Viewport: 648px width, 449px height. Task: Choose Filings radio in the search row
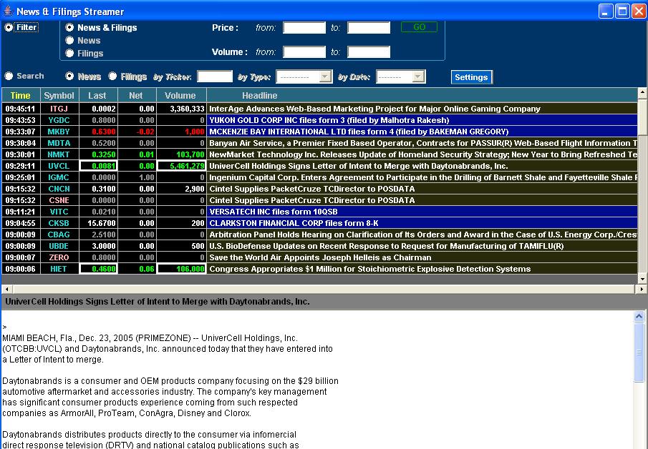click(112, 76)
